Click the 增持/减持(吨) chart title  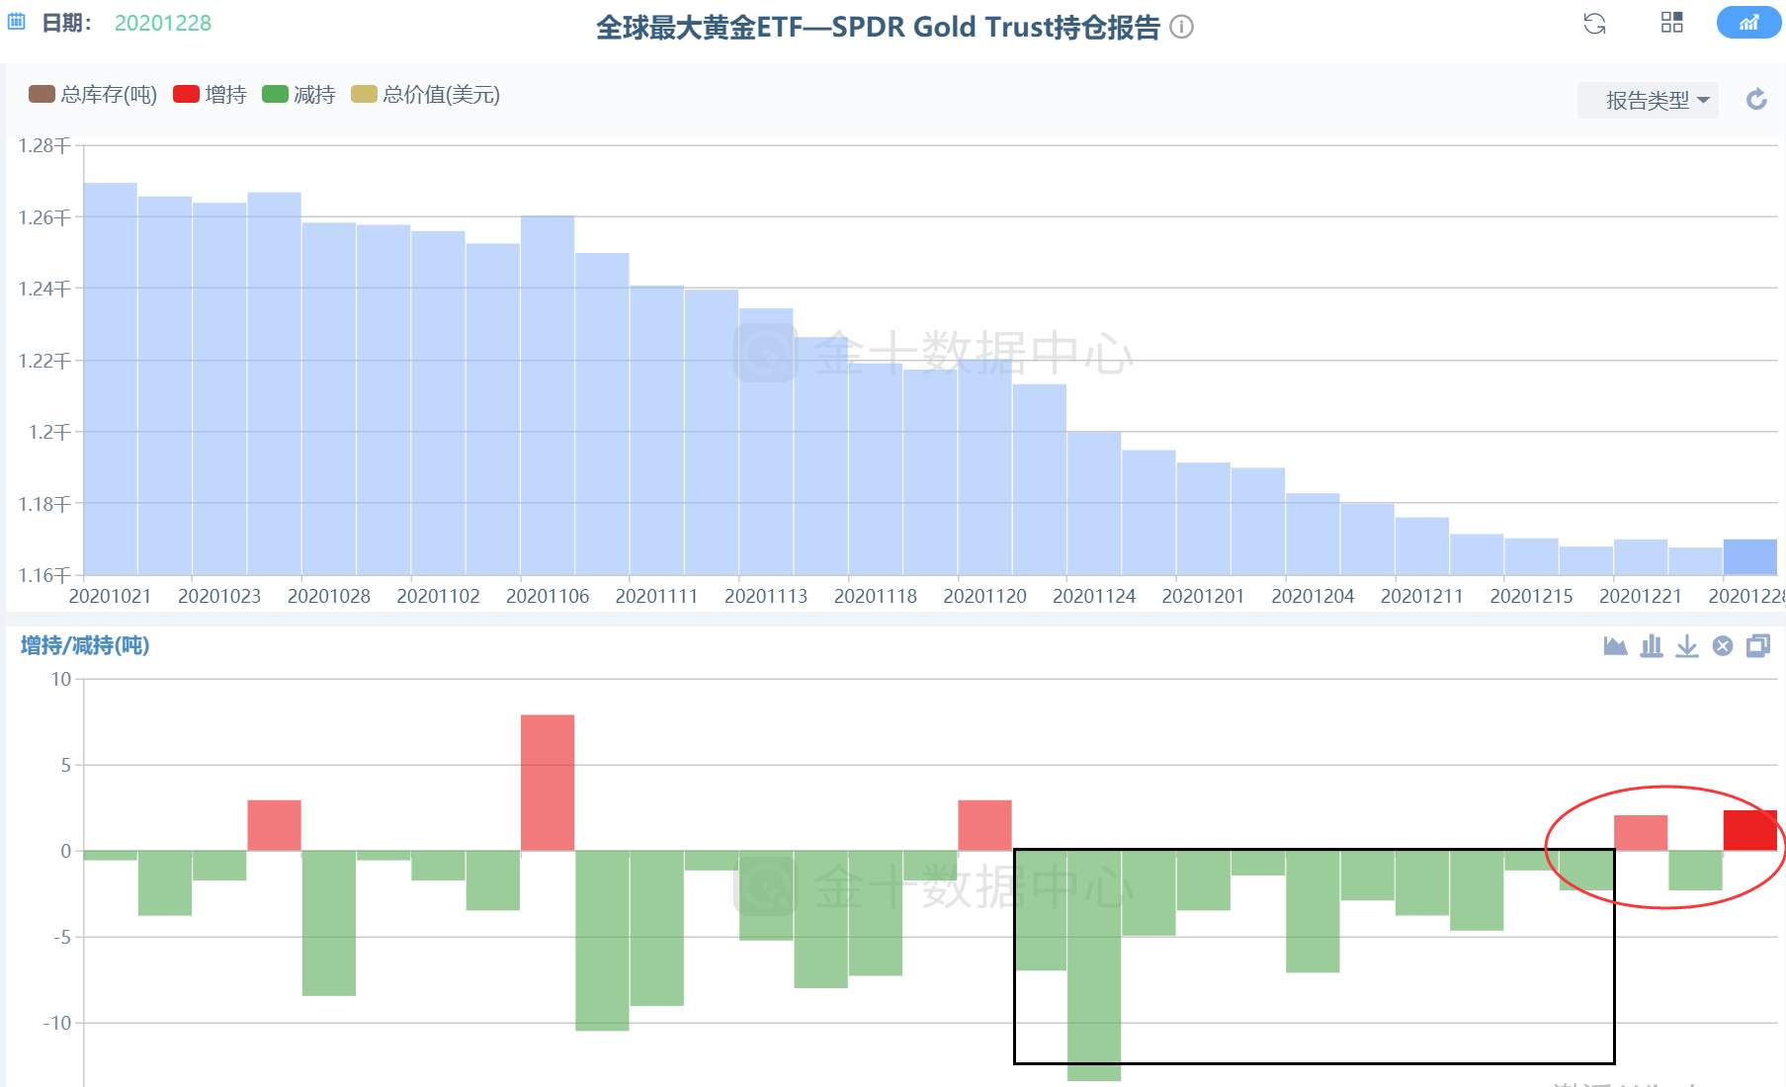pos(85,645)
